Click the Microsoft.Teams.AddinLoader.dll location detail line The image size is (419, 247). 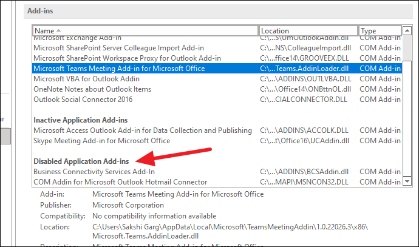(x=145, y=236)
